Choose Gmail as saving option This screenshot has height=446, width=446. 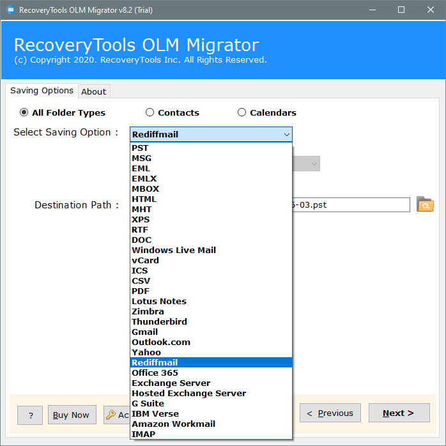point(211,332)
